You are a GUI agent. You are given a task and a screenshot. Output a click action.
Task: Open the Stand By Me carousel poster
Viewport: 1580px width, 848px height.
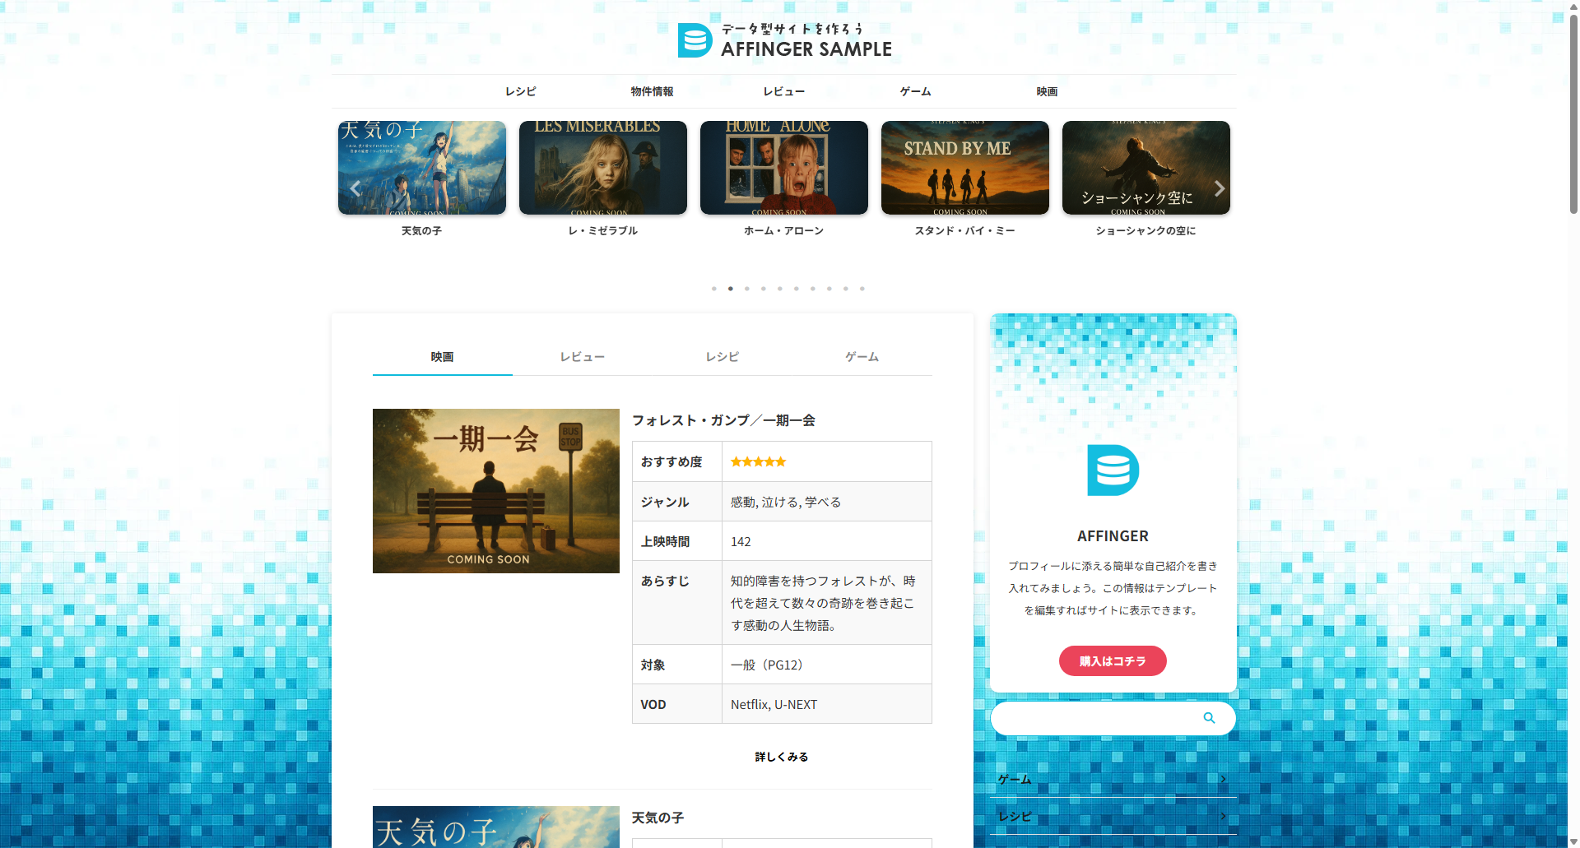[x=965, y=168]
